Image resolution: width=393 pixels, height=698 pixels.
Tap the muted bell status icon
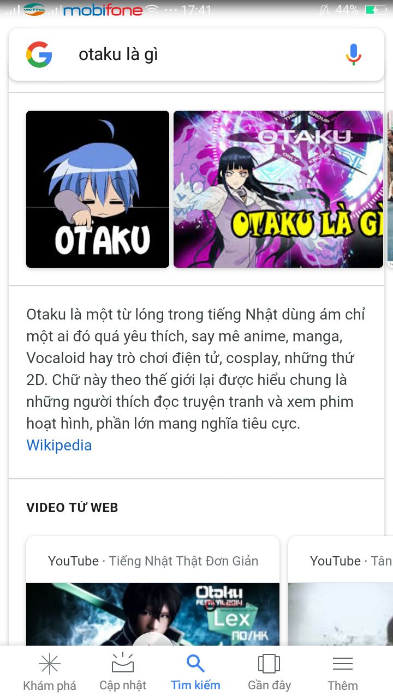324,10
